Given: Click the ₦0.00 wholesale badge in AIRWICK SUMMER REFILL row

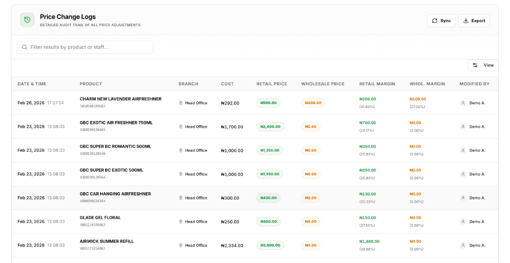Looking at the screenshot, I should click(x=311, y=246).
